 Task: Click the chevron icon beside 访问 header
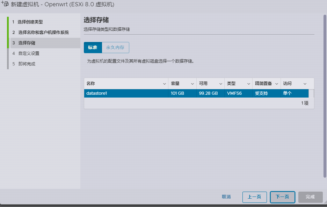[x=305, y=84]
